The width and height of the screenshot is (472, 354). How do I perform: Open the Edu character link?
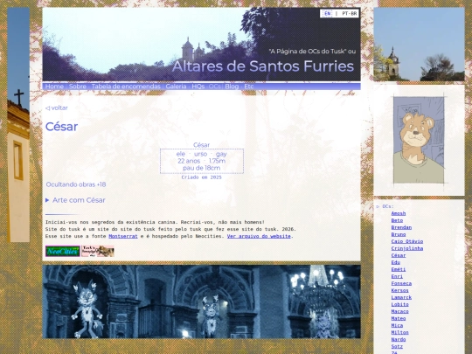tap(396, 262)
